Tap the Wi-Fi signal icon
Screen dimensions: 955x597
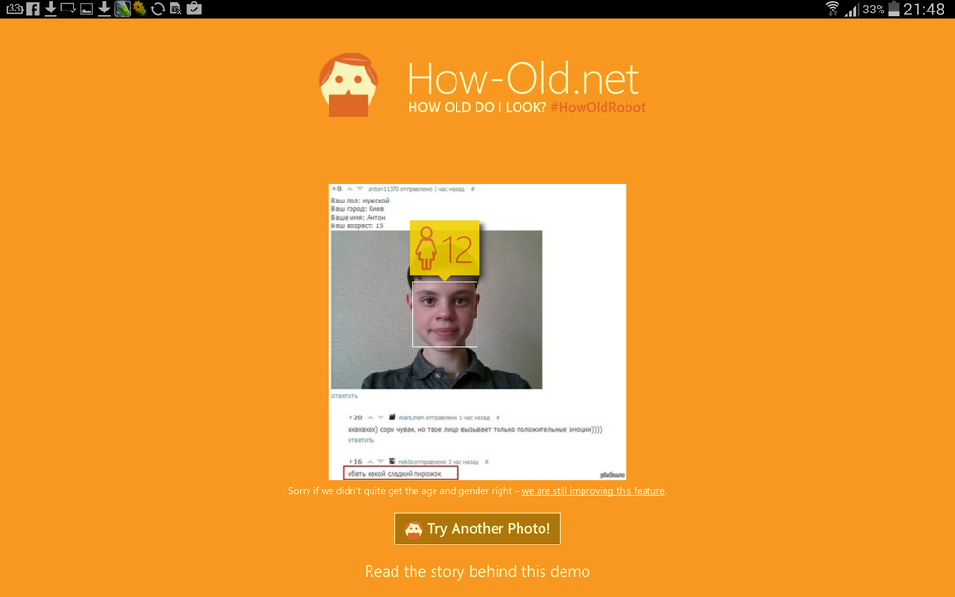click(833, 10)
